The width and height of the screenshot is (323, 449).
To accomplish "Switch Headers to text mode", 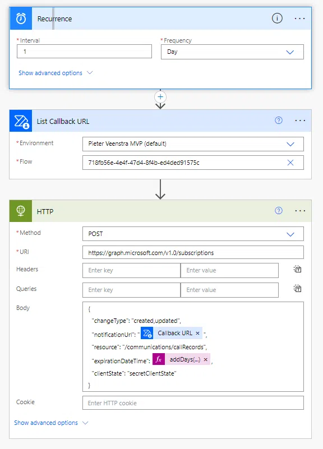I will (x=298, y=269).
